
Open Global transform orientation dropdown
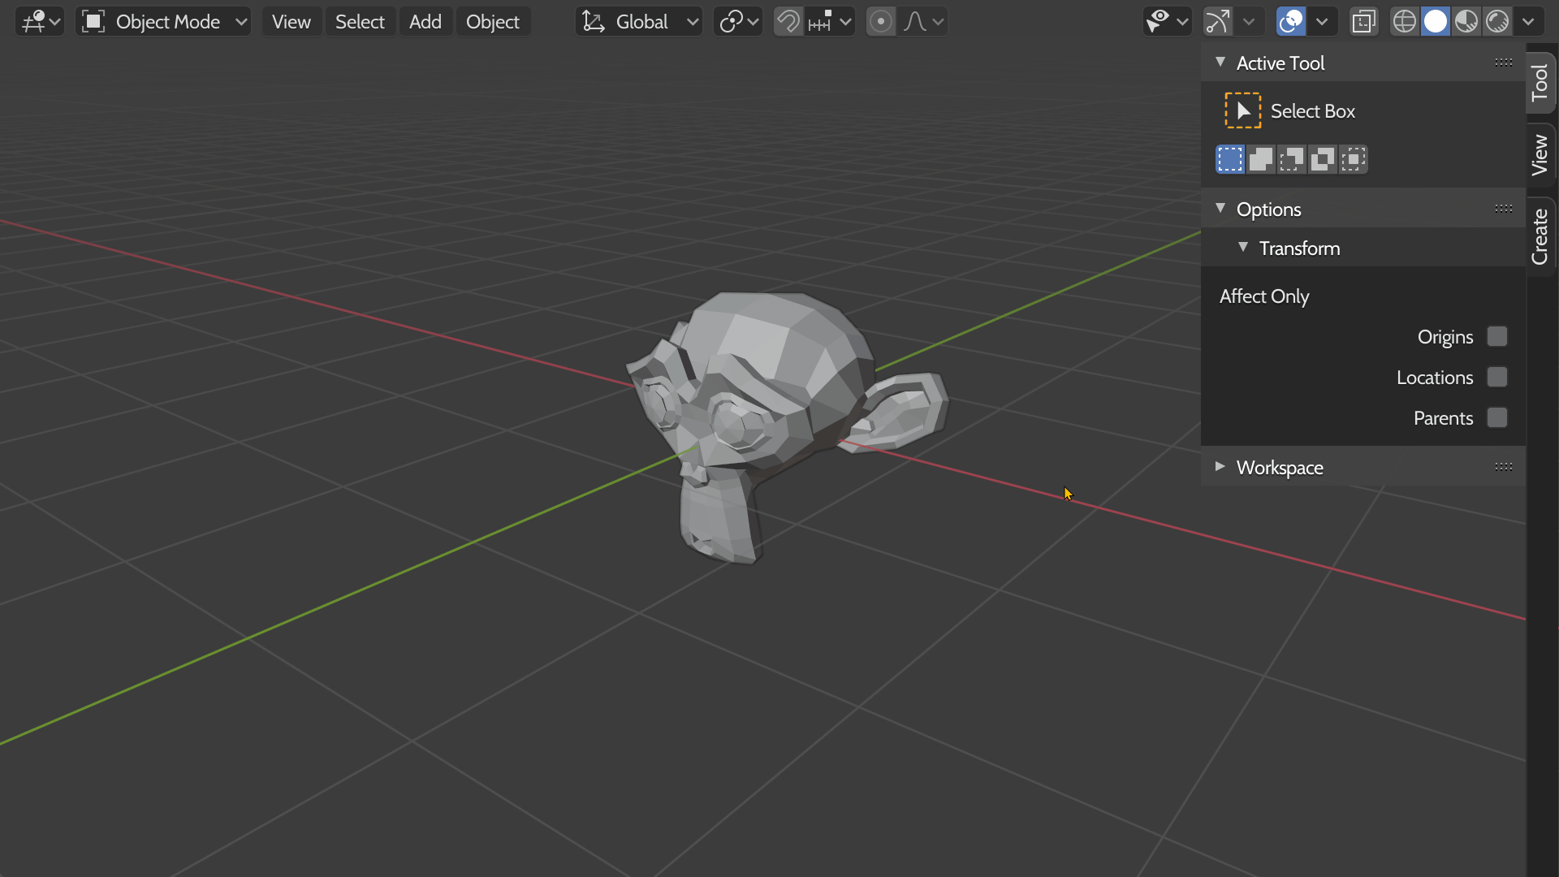click(639, 22)
